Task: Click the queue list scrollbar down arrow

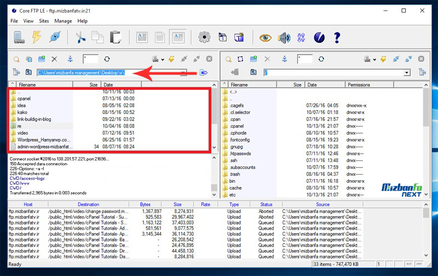Action: (x=426, y=255)
